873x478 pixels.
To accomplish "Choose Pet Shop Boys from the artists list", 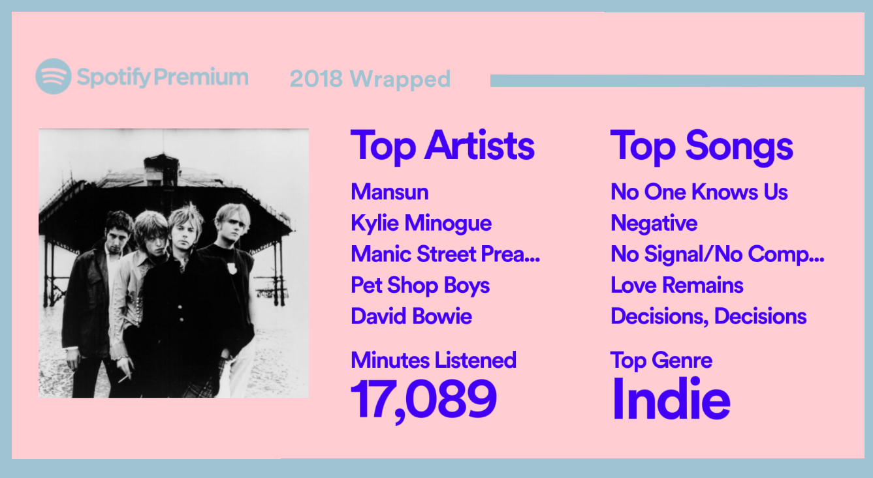I will [420, 285].
